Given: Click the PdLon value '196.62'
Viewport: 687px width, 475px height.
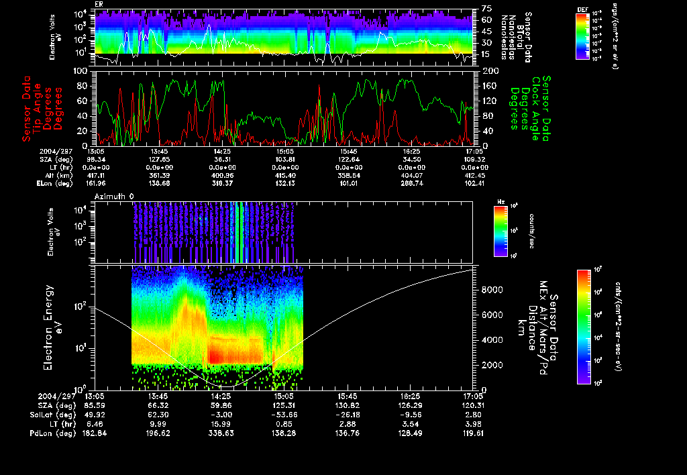Looking at the screenshot, I should [x=158, y=433].
